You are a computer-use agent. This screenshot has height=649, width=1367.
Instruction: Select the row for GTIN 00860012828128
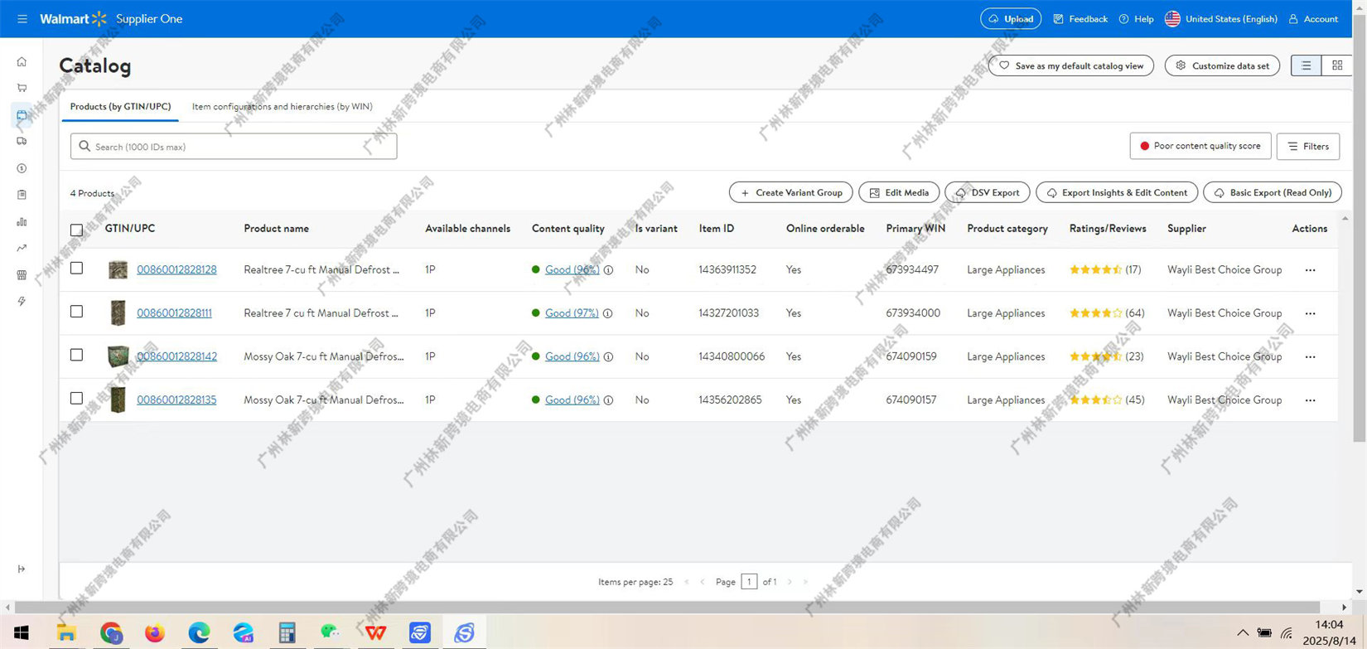pyautogui.click(x=76, y=269)
